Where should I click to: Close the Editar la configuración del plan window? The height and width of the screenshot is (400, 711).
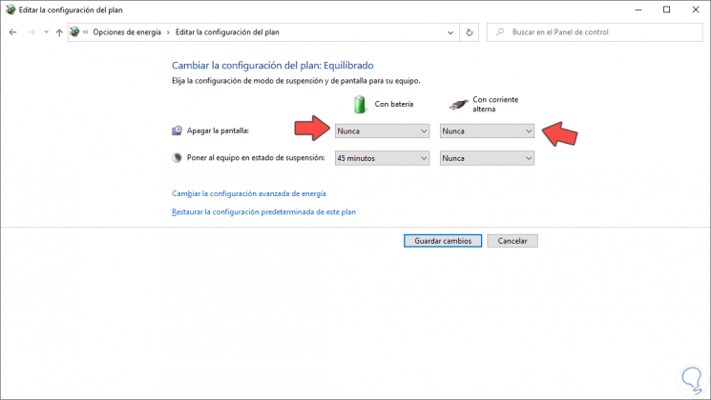pos(696,10)
